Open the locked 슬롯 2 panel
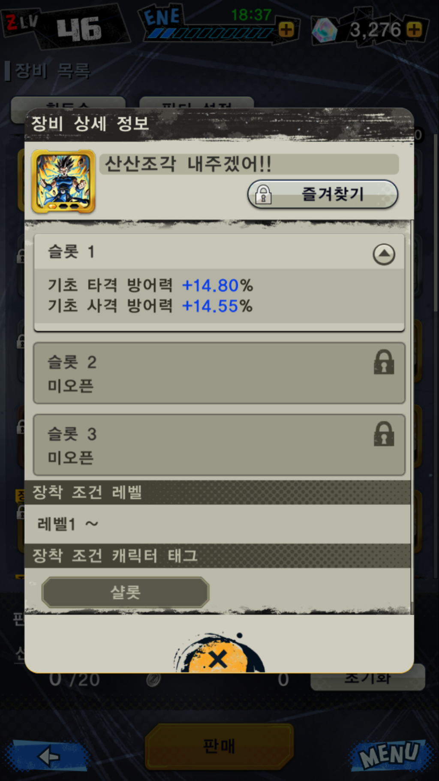The height and width of the screenshot is (781, 439). pos(219,373)
